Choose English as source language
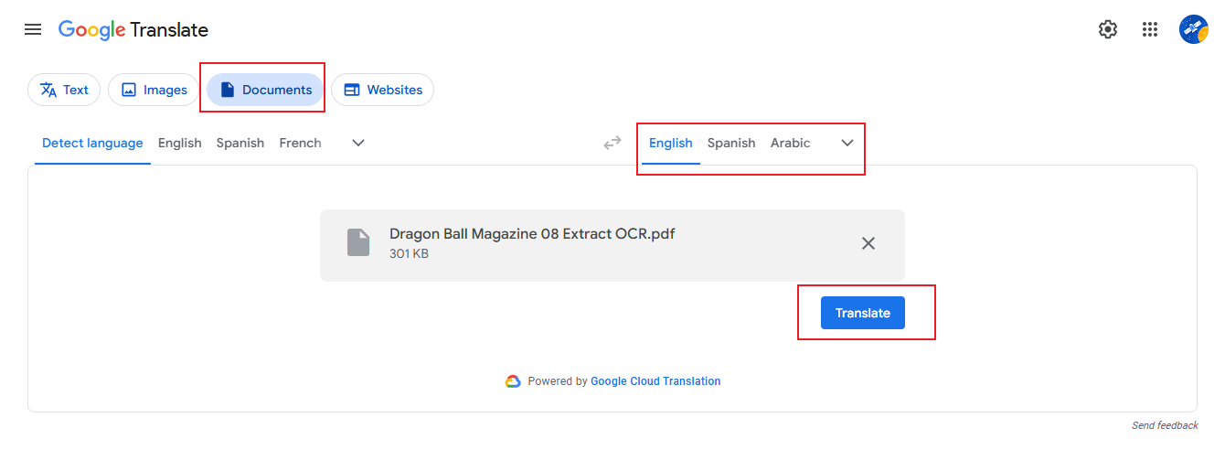 coord(179,143)
